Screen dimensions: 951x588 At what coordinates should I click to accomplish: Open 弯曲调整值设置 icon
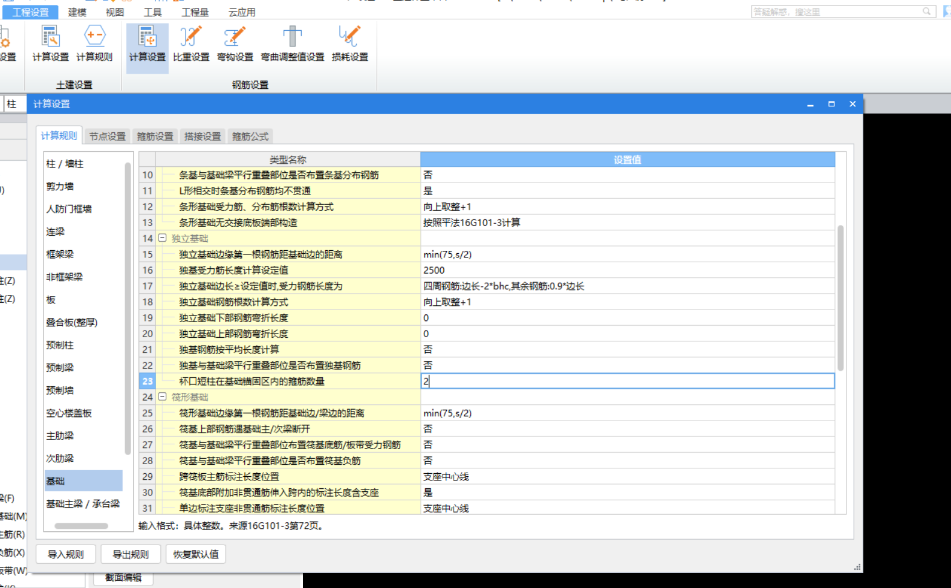pos(292,44)
